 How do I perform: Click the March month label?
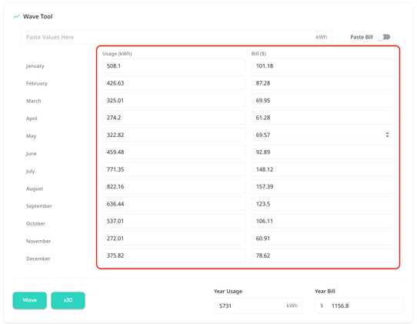[34, 101]
